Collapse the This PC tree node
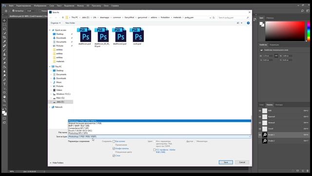 click(50, 66)
